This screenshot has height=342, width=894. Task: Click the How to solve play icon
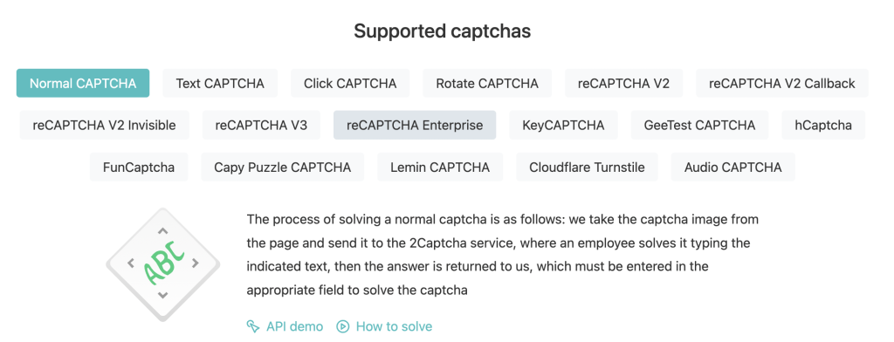pyautogui.click(x=342, y=326)
